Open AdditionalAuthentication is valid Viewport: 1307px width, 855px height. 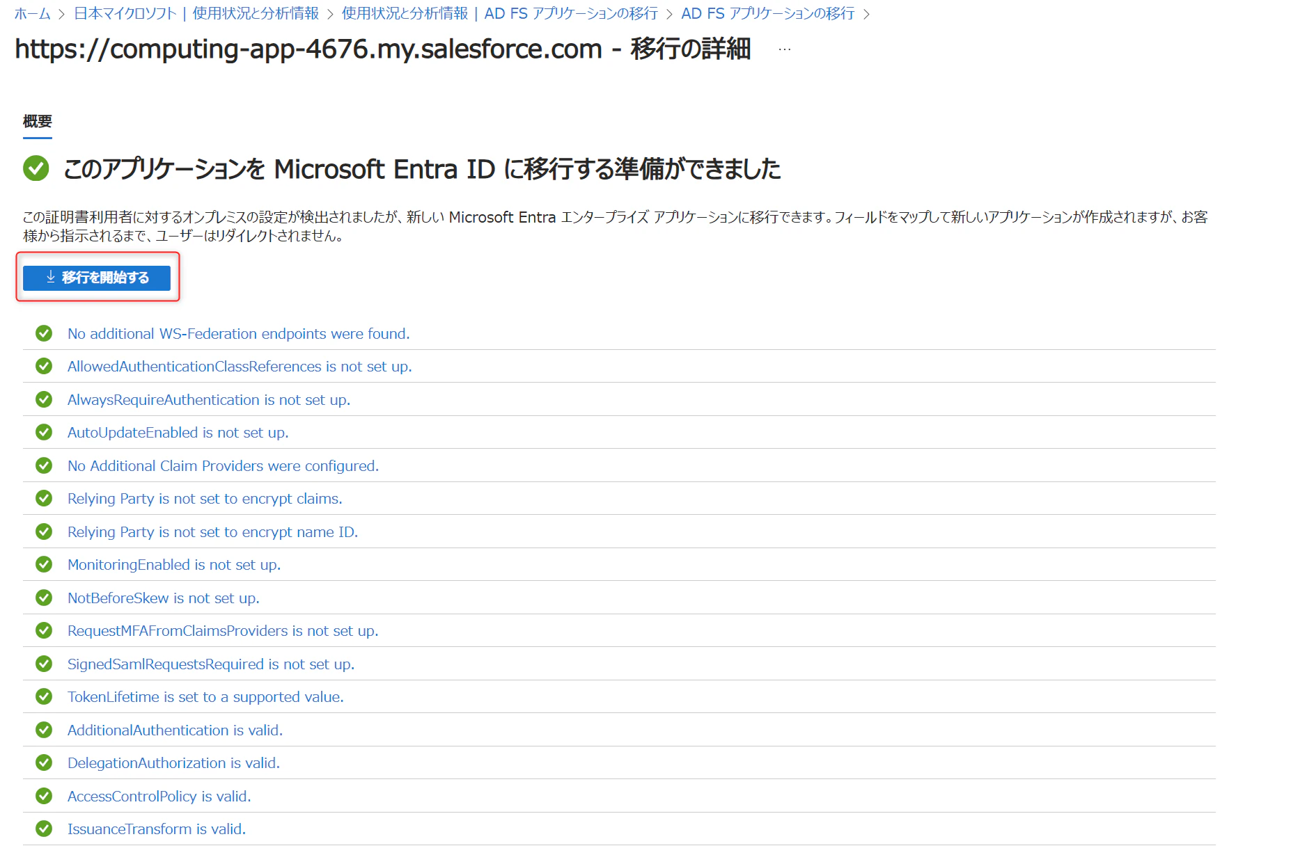pos(175,730)
